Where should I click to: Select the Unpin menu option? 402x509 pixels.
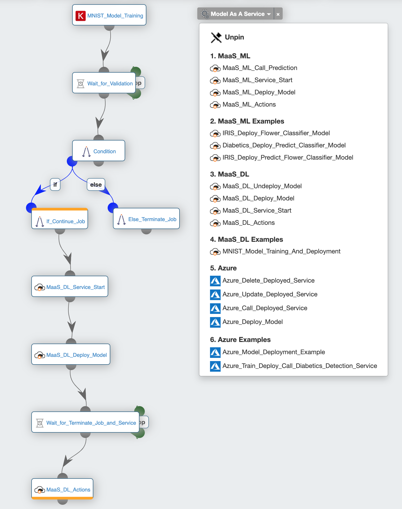click(x=227, y=37)
